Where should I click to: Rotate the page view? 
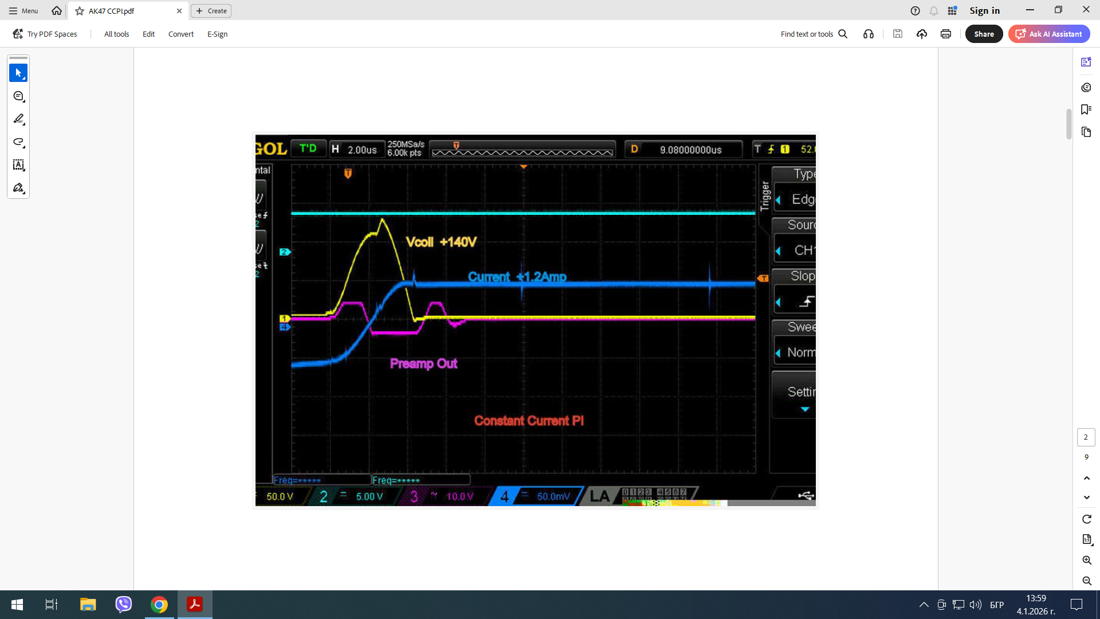1087,519
